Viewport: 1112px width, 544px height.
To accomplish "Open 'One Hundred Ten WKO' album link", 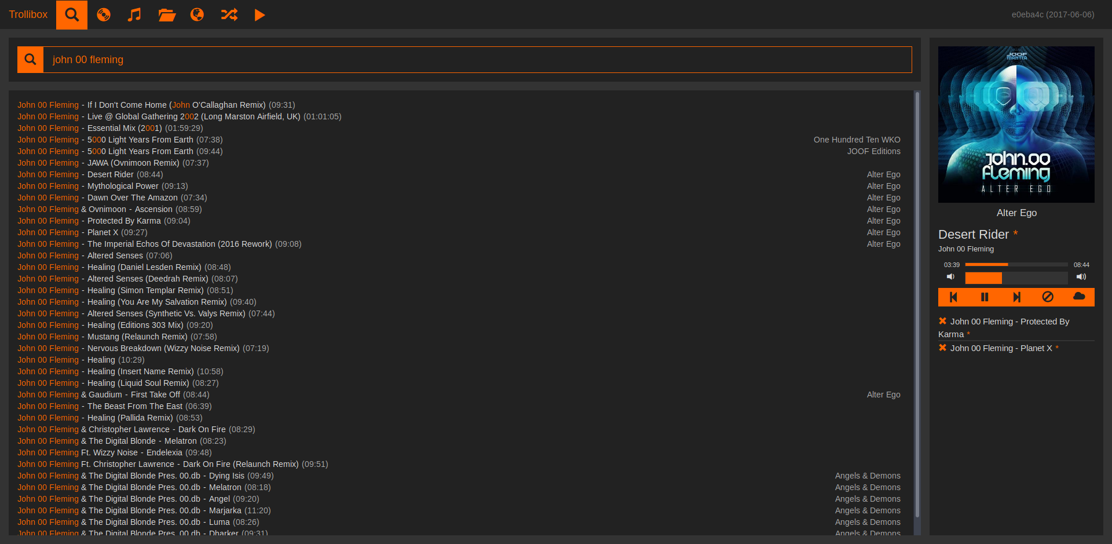I will click(x=857, y=140).
